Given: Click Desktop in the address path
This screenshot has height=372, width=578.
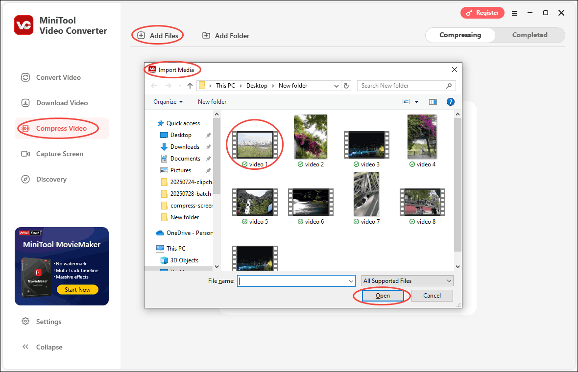Looking at the screenshot, I should (x=257, y=86).
